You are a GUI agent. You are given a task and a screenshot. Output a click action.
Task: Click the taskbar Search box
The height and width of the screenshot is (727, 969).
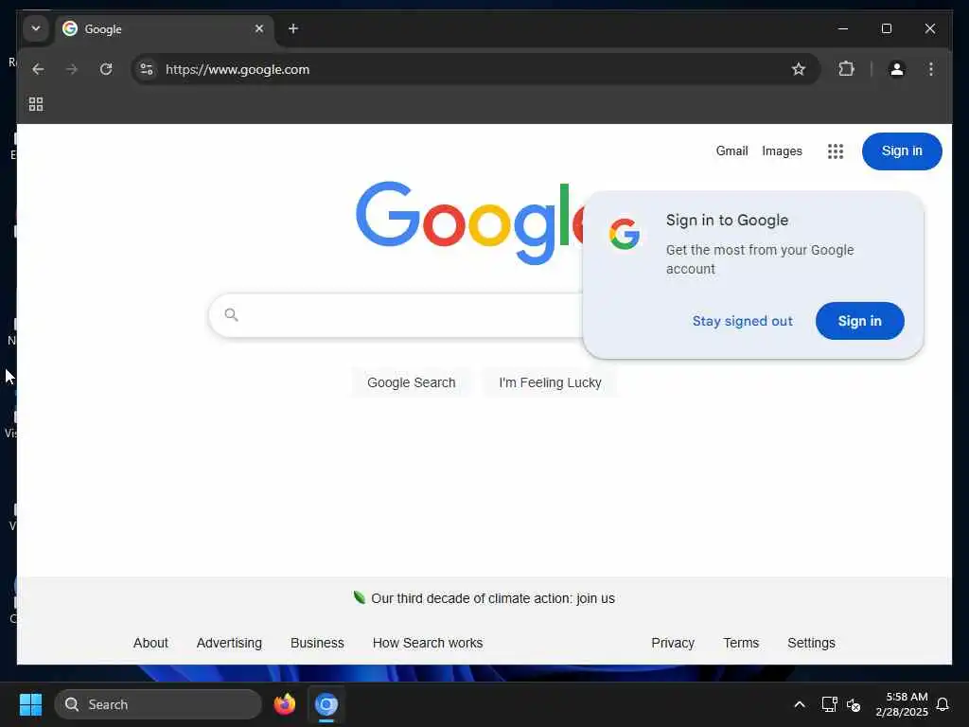tap(158, 704)
